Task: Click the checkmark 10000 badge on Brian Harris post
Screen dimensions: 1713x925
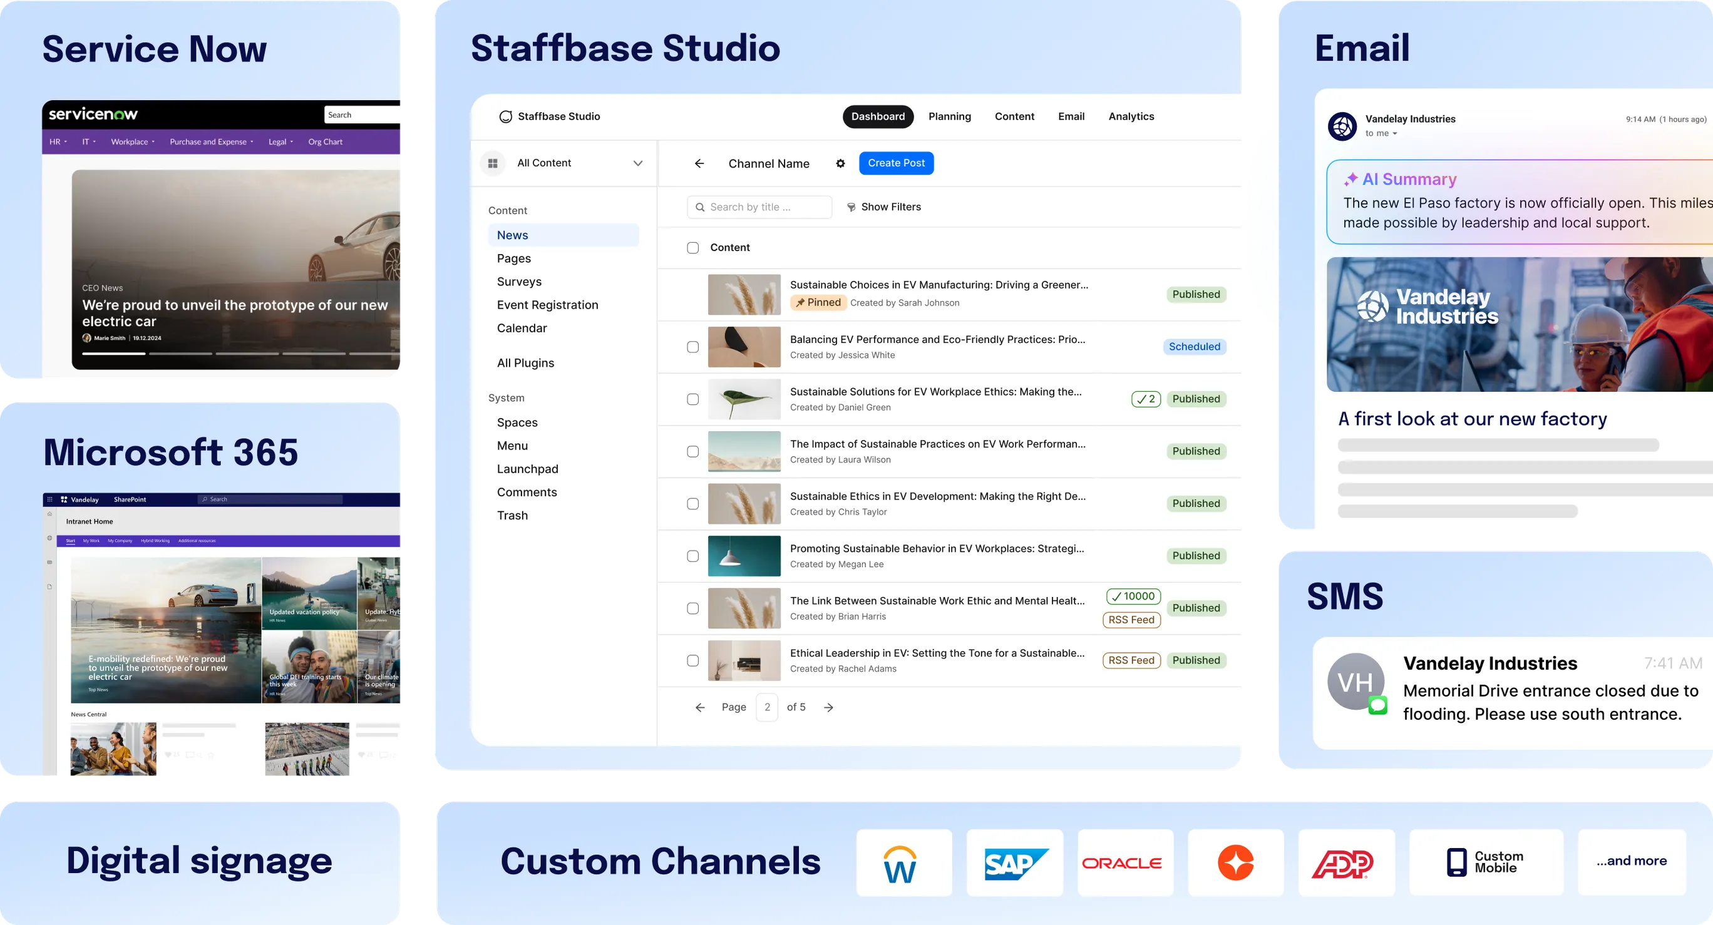Action: point(1133,596)
